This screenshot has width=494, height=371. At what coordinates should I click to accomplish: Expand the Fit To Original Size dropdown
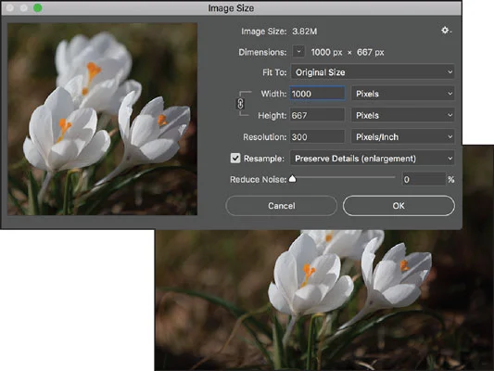(373, 72)
